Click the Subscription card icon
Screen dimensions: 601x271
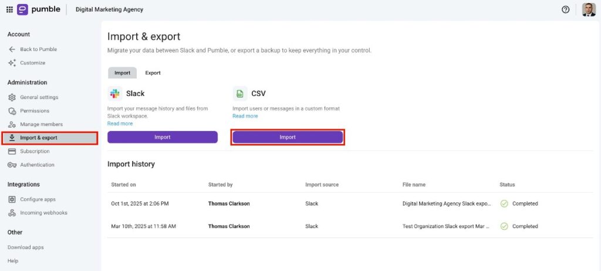pos(12,152)
